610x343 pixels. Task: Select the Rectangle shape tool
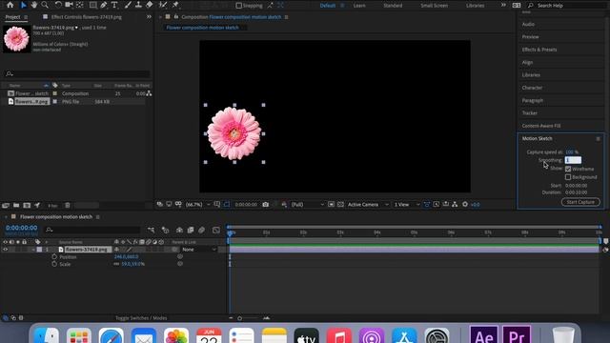point(93,5)
